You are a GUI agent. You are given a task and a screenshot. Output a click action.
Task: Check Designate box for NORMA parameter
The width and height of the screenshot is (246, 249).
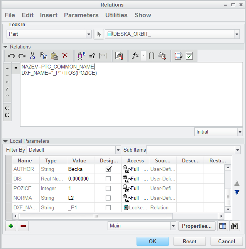pyautogui.click(x=108, y=198)
